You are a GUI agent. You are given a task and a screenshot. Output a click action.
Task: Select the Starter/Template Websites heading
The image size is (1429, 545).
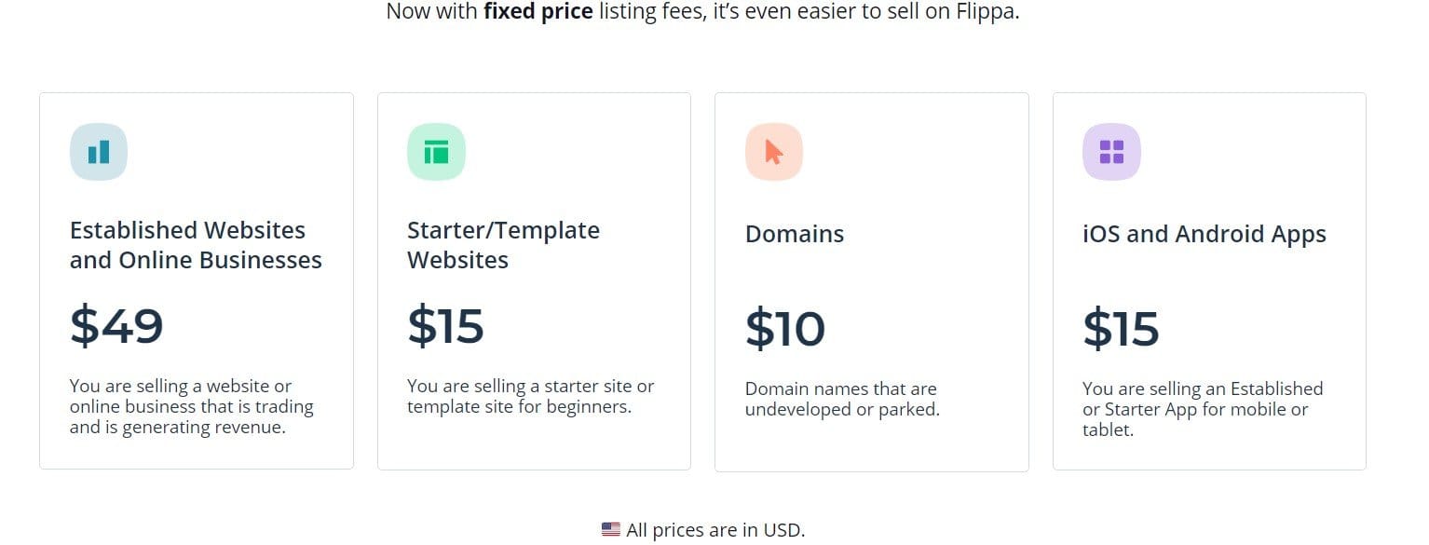(503, 245)
